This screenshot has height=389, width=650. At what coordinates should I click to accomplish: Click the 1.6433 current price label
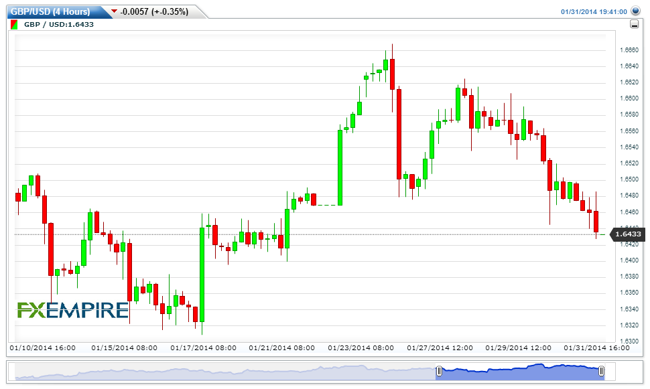pyautogui.click(x=628, y=234)
